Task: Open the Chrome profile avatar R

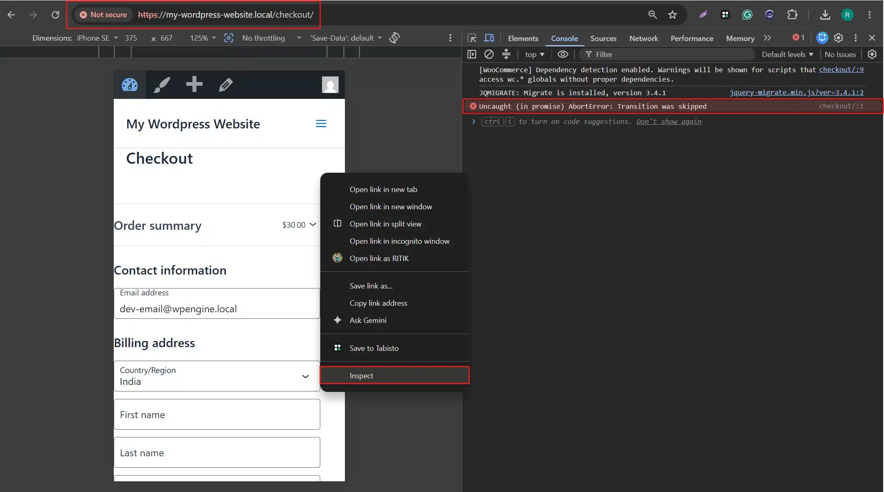Action: (x=847, y=15)
